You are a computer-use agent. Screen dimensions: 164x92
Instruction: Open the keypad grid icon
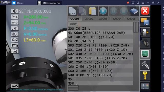tap(145, 86)
